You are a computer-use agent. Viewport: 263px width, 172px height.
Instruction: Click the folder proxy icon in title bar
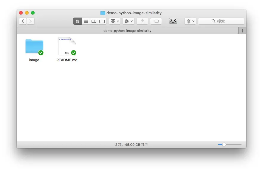point(103,13)
